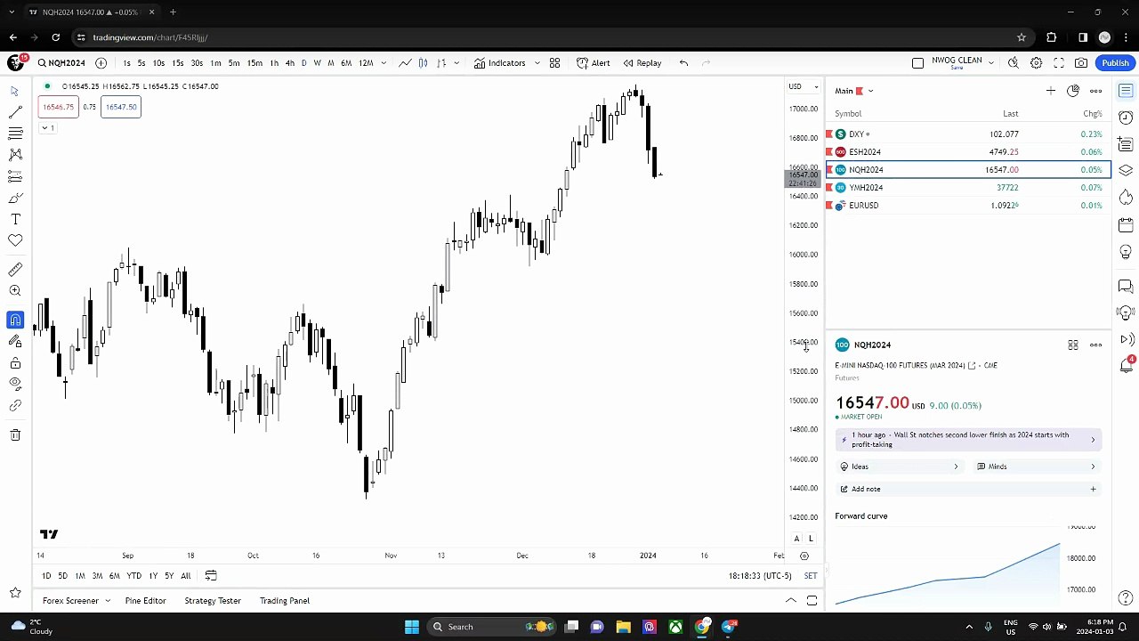This screenshot has height=641, width=1139.
Task: Open the Chrome extensions puzzle icon
Action: tap(1052, 37)
